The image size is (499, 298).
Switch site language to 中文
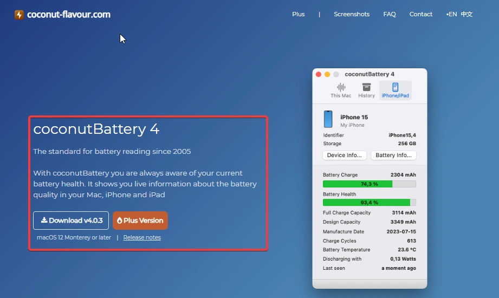click(466, 14)
